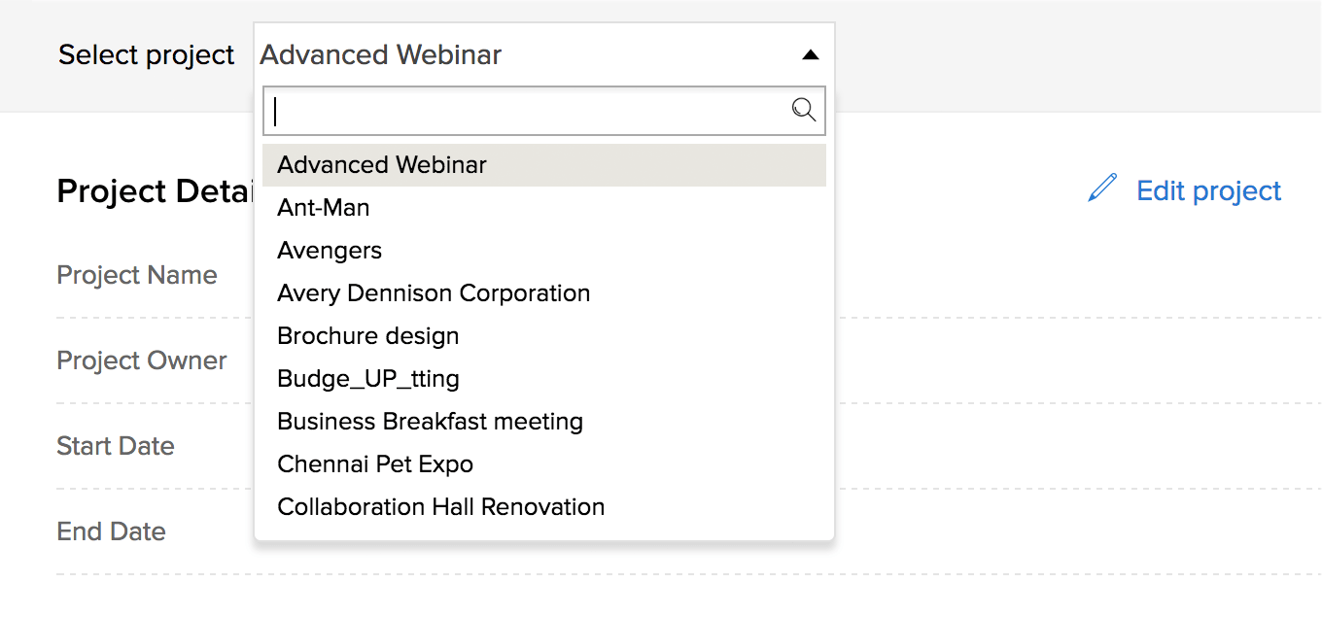Viewport: 1322px width, 617px height.
Task: Pick 'Business Breakfast meeting' project
Action: tap(431, 422)
